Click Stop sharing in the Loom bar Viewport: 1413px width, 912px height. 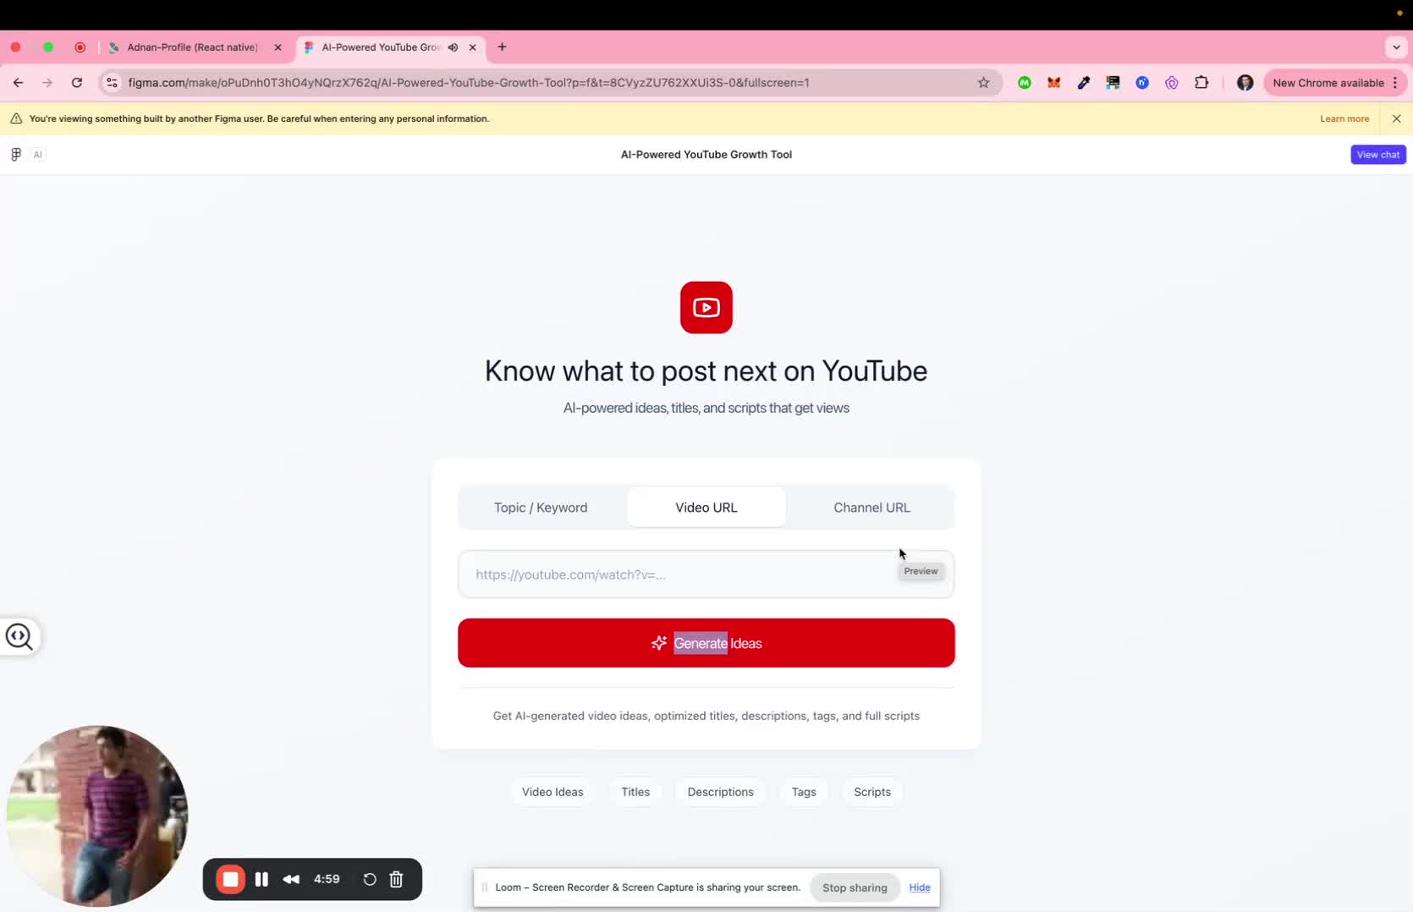855,887
